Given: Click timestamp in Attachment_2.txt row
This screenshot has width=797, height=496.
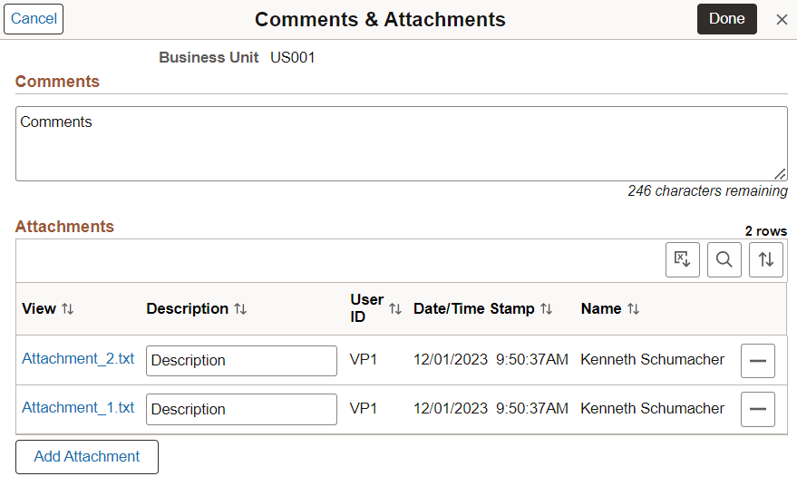Looking at the screenshot, I should pos(491,359).
